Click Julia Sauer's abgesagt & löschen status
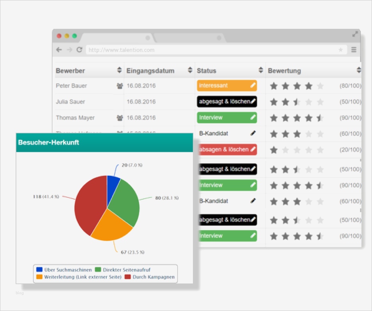Viewport: 372px width, 311px height. (x=227, y=101)
